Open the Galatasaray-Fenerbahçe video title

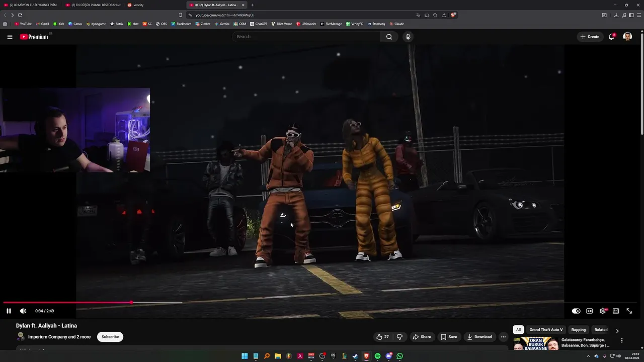pyautogui.click(x=586, y=342)
